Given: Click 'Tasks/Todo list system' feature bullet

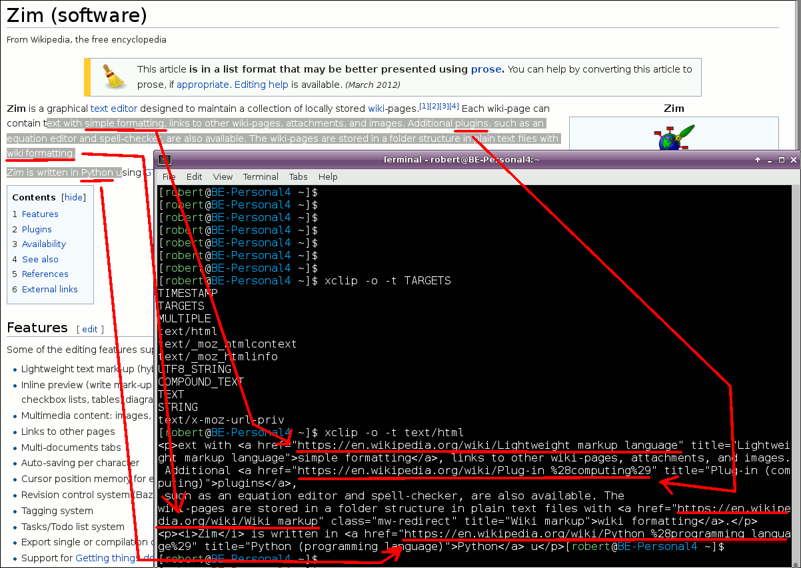Looking at the screenshot, I should pyautogui.click(x=73, y=527).
